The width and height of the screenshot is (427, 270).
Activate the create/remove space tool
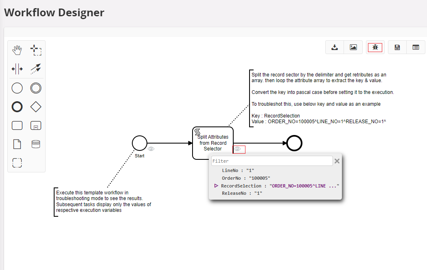pyautogui.click(x=17, y=69)
